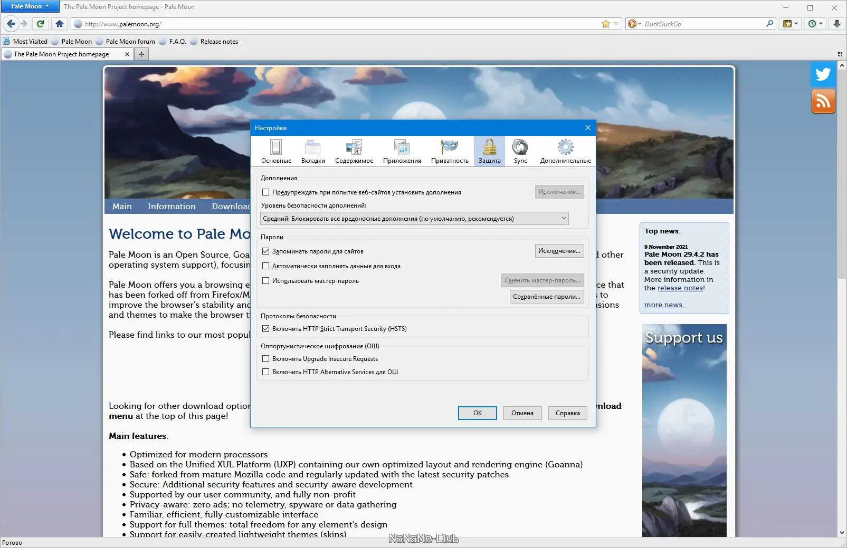Viewport: 847px width, 548px height.
Task: Select the Приватность settings tab
Action: click(450, 151)
